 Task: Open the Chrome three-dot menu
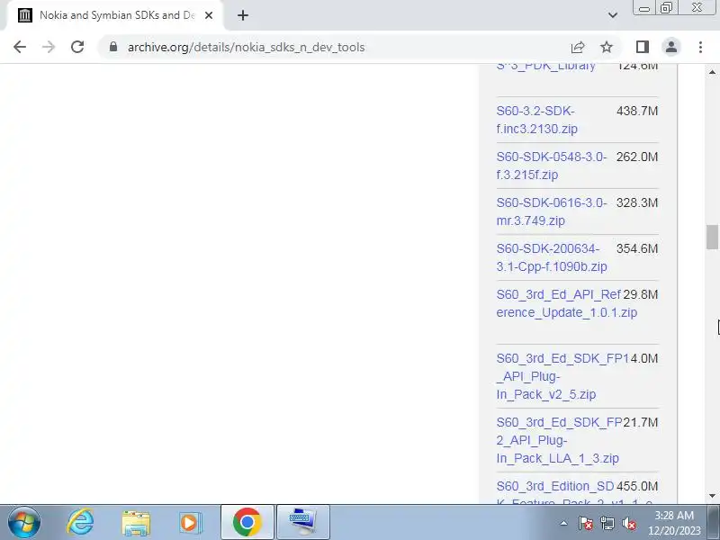pyautogui.click(x=700, y=47)
